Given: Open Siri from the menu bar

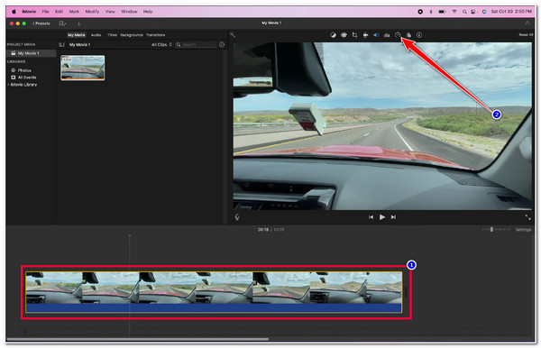Looking at the screenshot, I should pos(484,12).
